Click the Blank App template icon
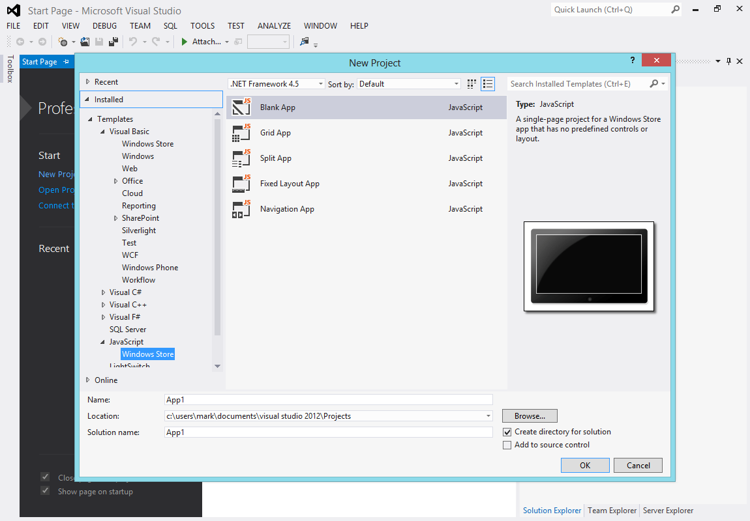750x521 pixels. 241,107
